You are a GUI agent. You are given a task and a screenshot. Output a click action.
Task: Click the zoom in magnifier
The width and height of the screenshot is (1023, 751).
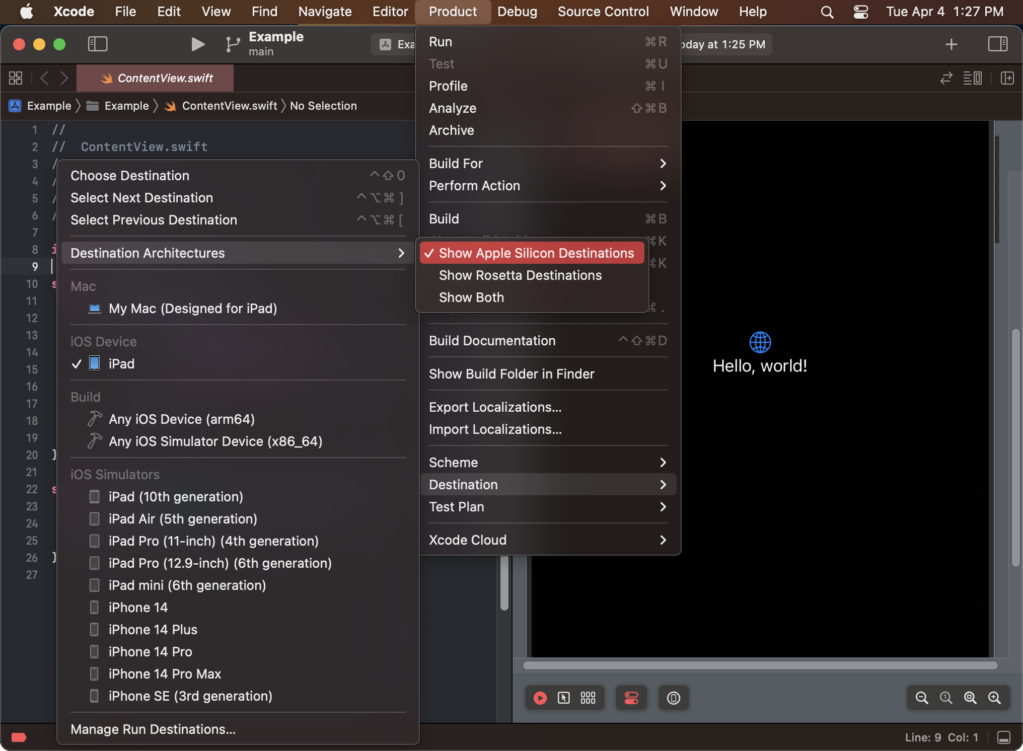(994, 698)
